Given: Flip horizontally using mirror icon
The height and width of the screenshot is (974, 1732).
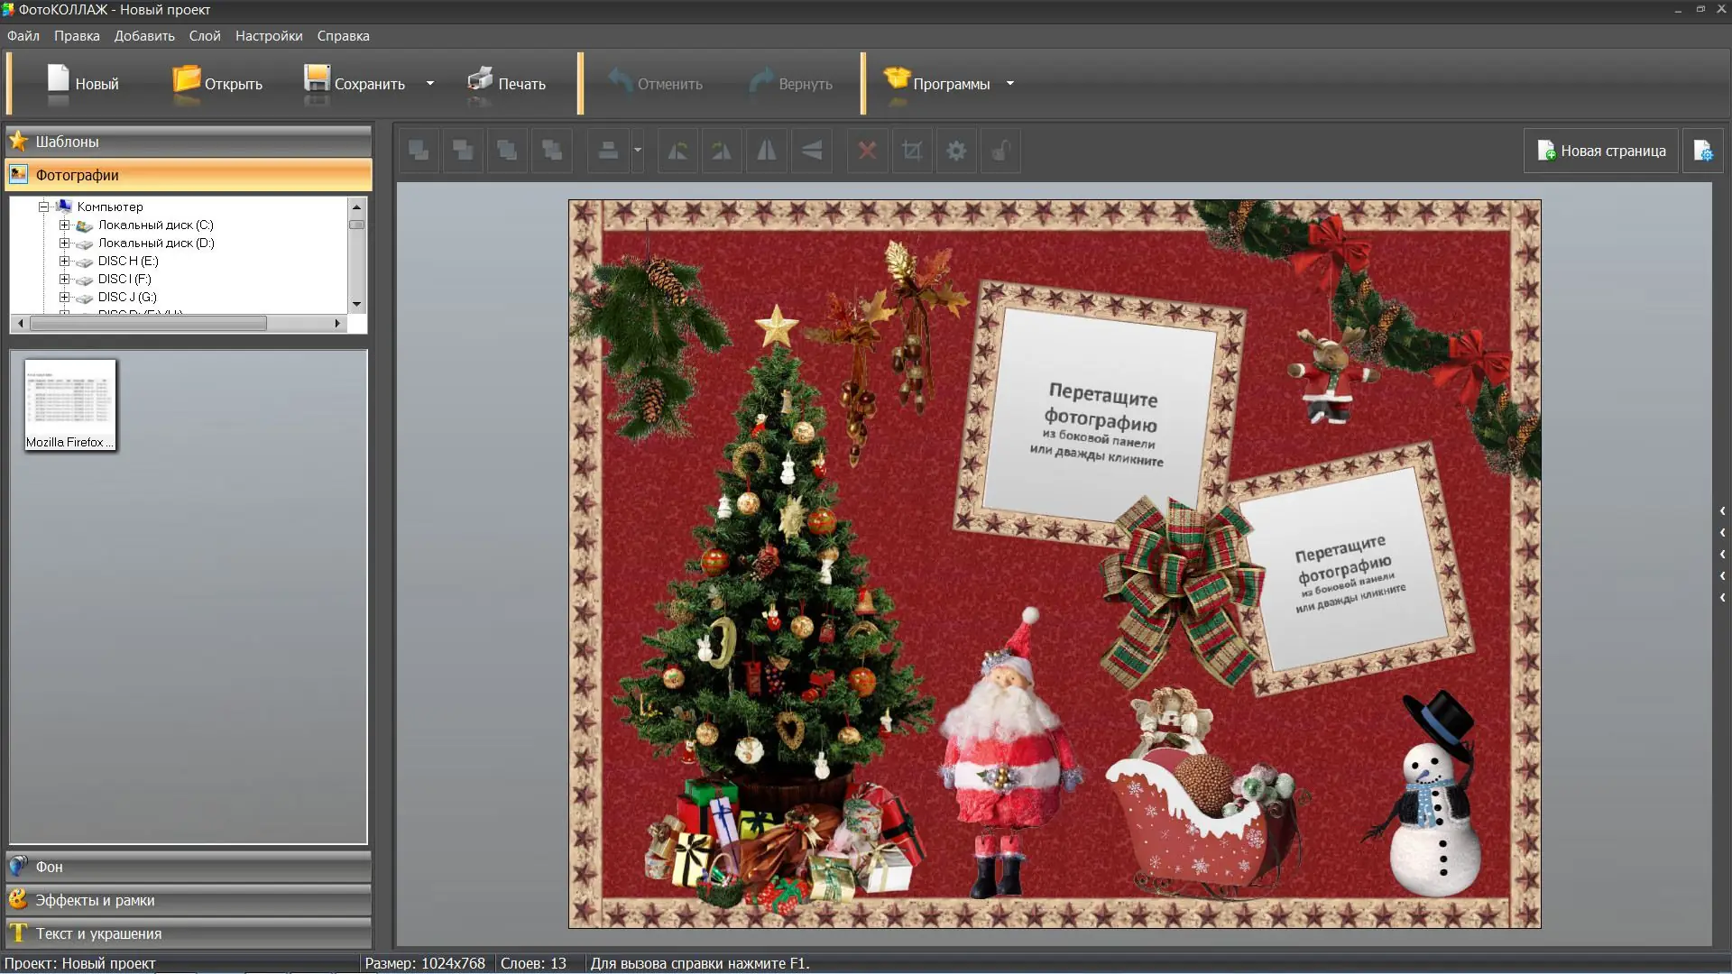Looking at the screenshot, I should coord(766,151).
